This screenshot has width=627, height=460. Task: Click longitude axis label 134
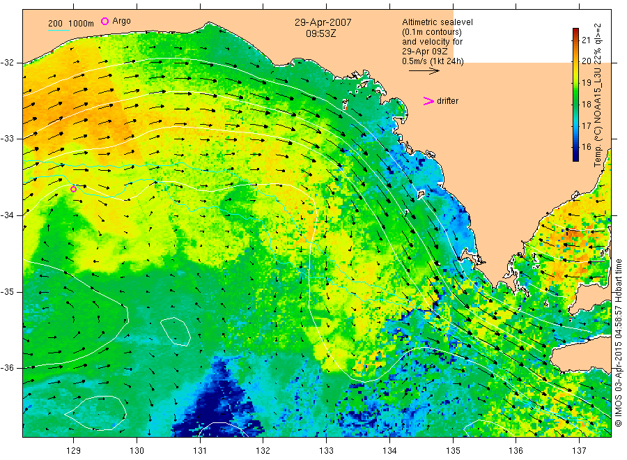389,451
